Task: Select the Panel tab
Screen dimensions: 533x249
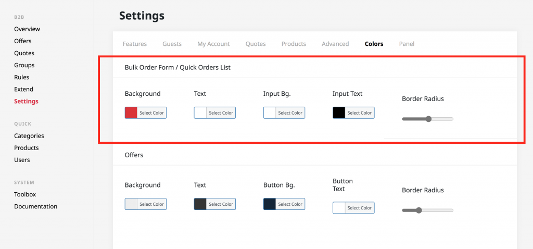Action: pos(407,44)
